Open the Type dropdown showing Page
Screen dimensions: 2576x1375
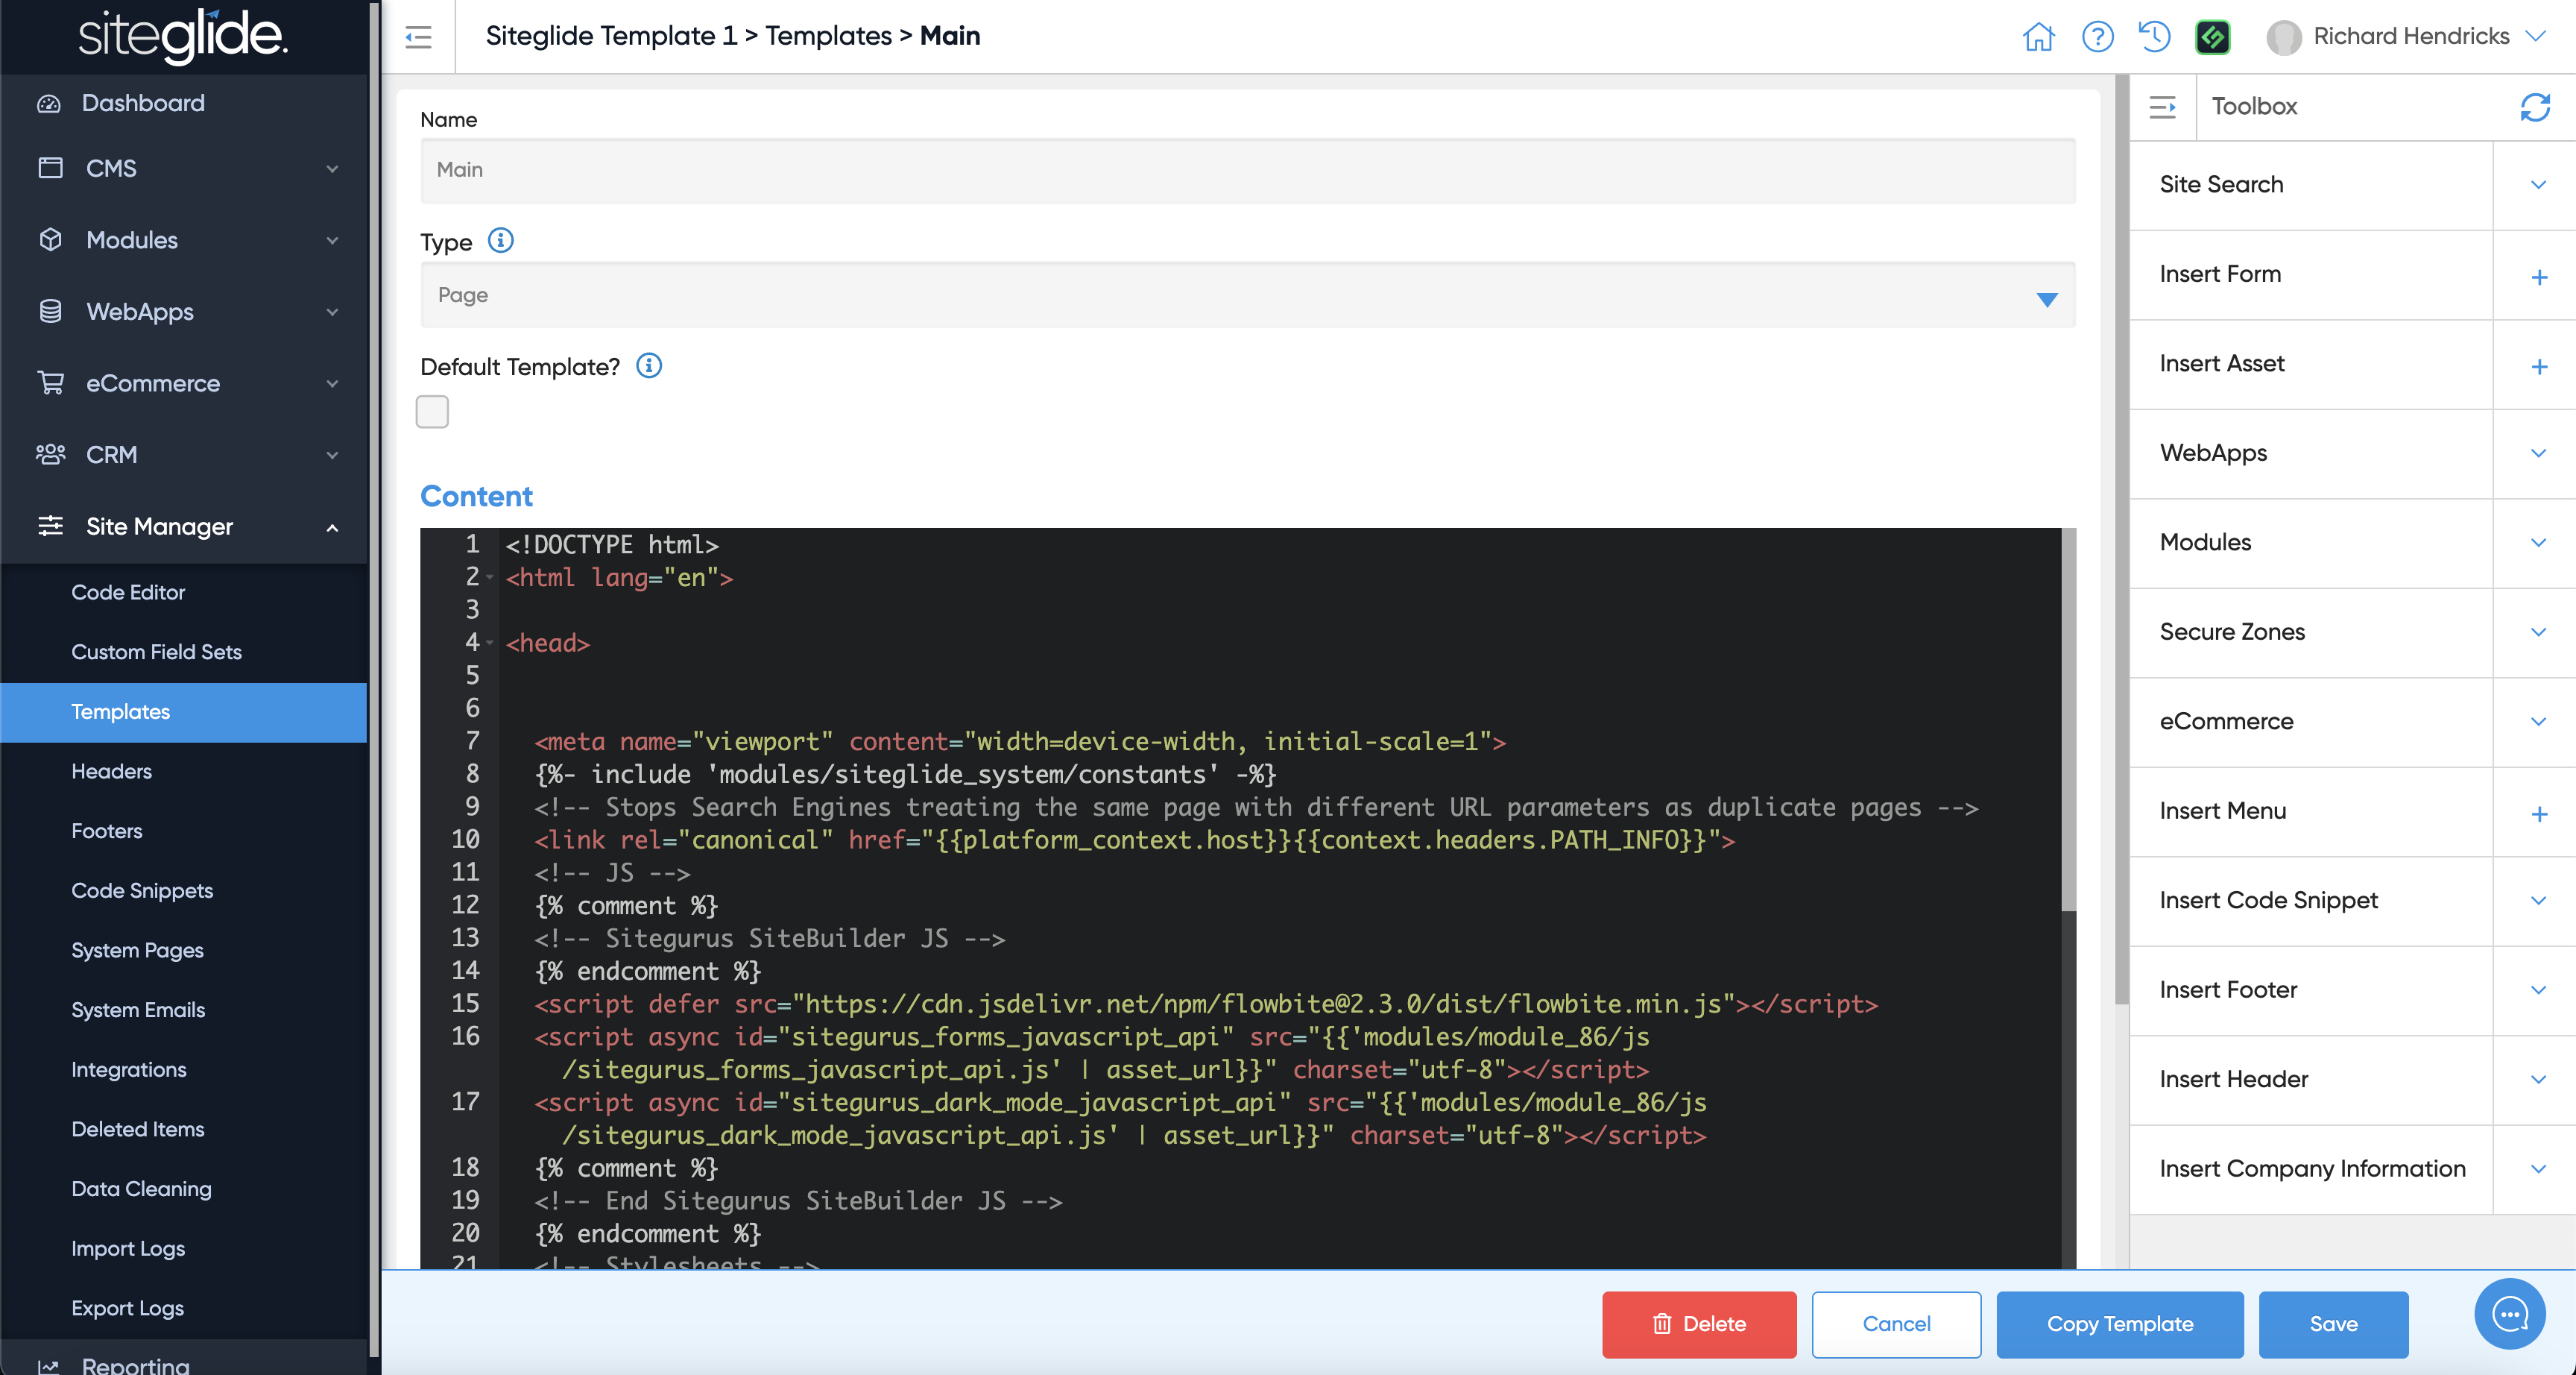coord(1247,295)
